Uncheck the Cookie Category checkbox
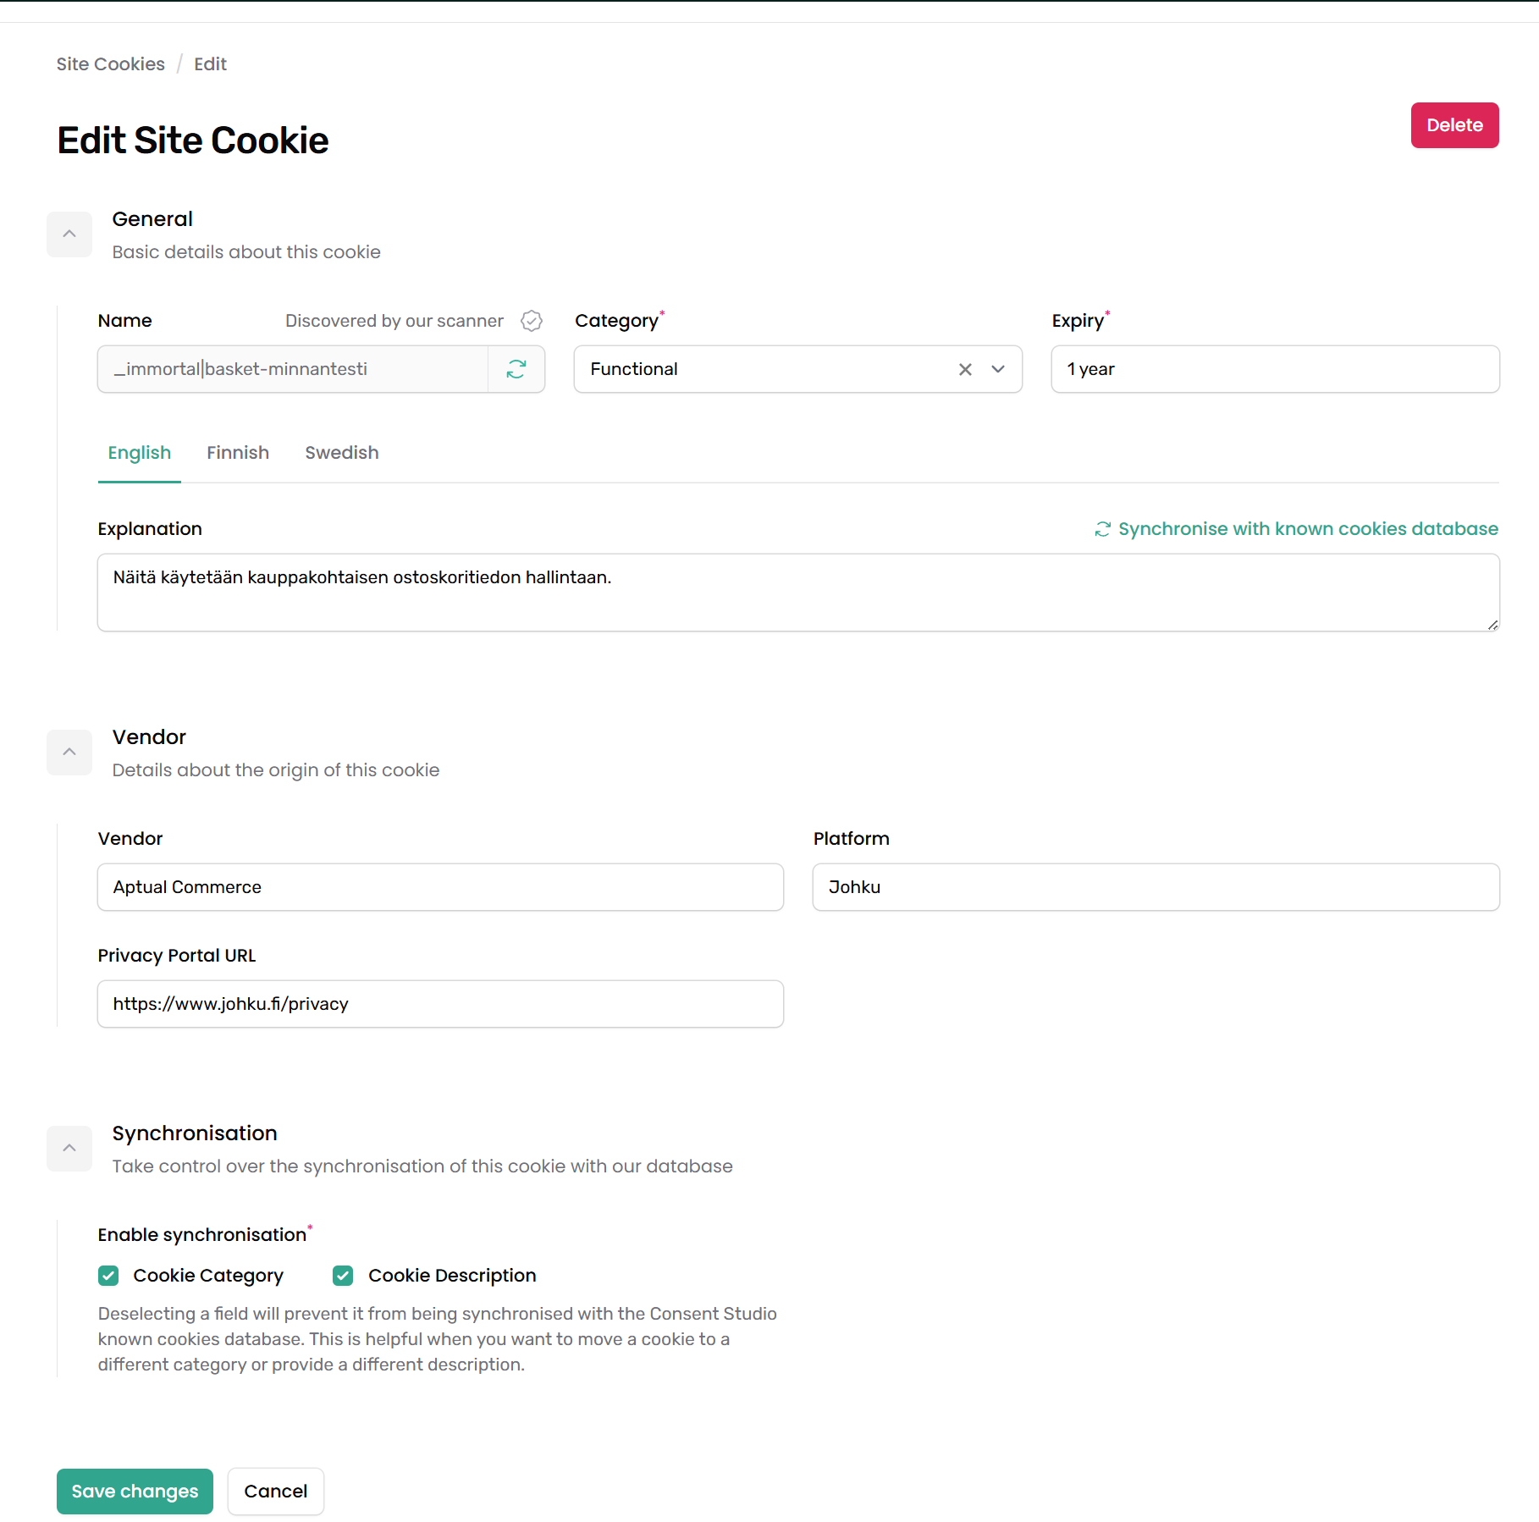 [x=108, y=1276]
